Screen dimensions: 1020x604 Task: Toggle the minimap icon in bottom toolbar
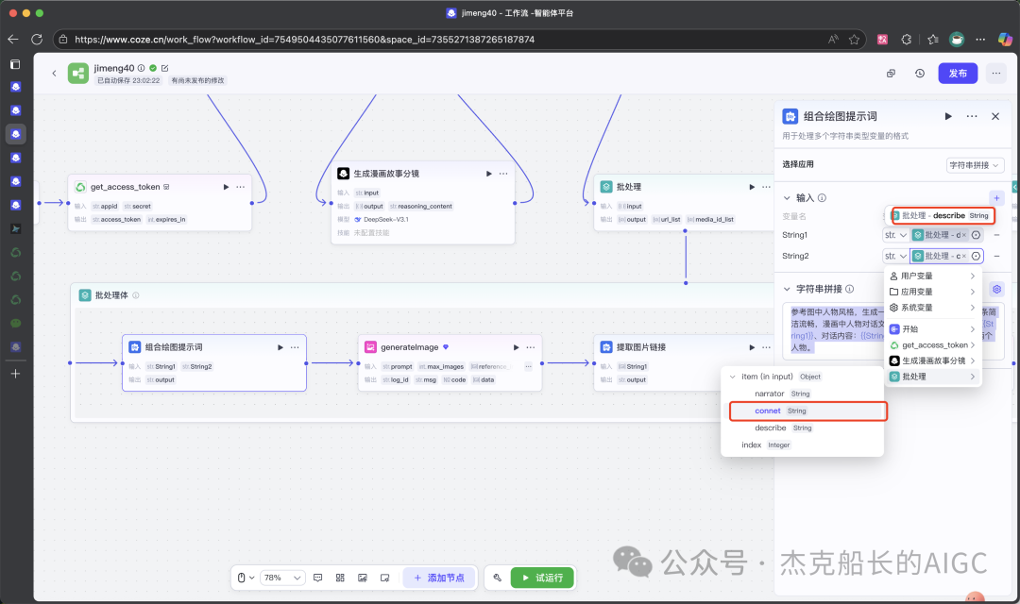point(384,578)
